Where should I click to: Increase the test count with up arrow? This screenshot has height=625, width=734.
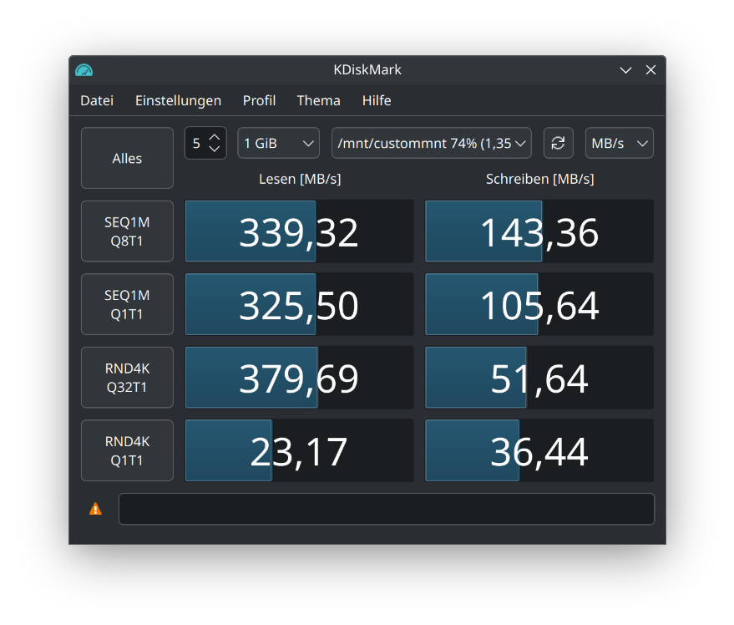coord(215,137)
